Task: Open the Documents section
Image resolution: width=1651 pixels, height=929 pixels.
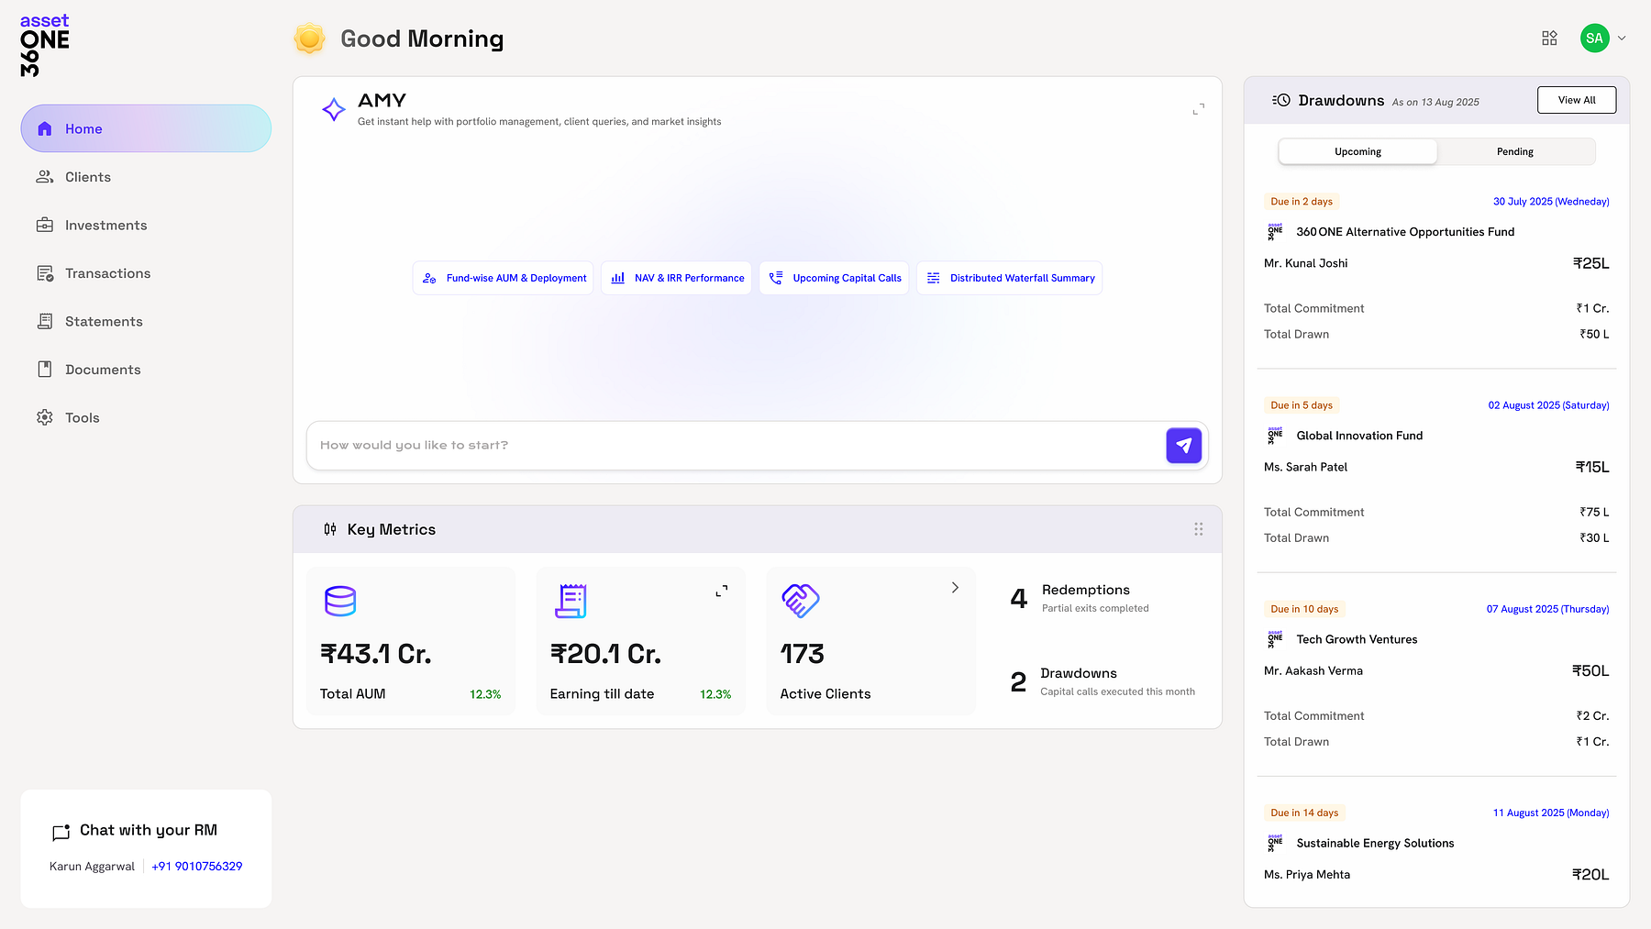Action: coord(104,369)
